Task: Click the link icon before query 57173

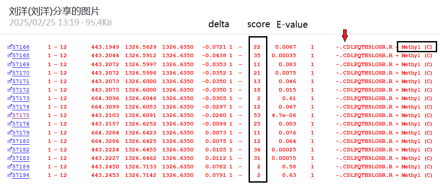Action: click(x=9, y=98)
